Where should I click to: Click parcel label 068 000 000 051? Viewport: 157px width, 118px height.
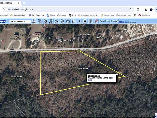pos(69,40)
